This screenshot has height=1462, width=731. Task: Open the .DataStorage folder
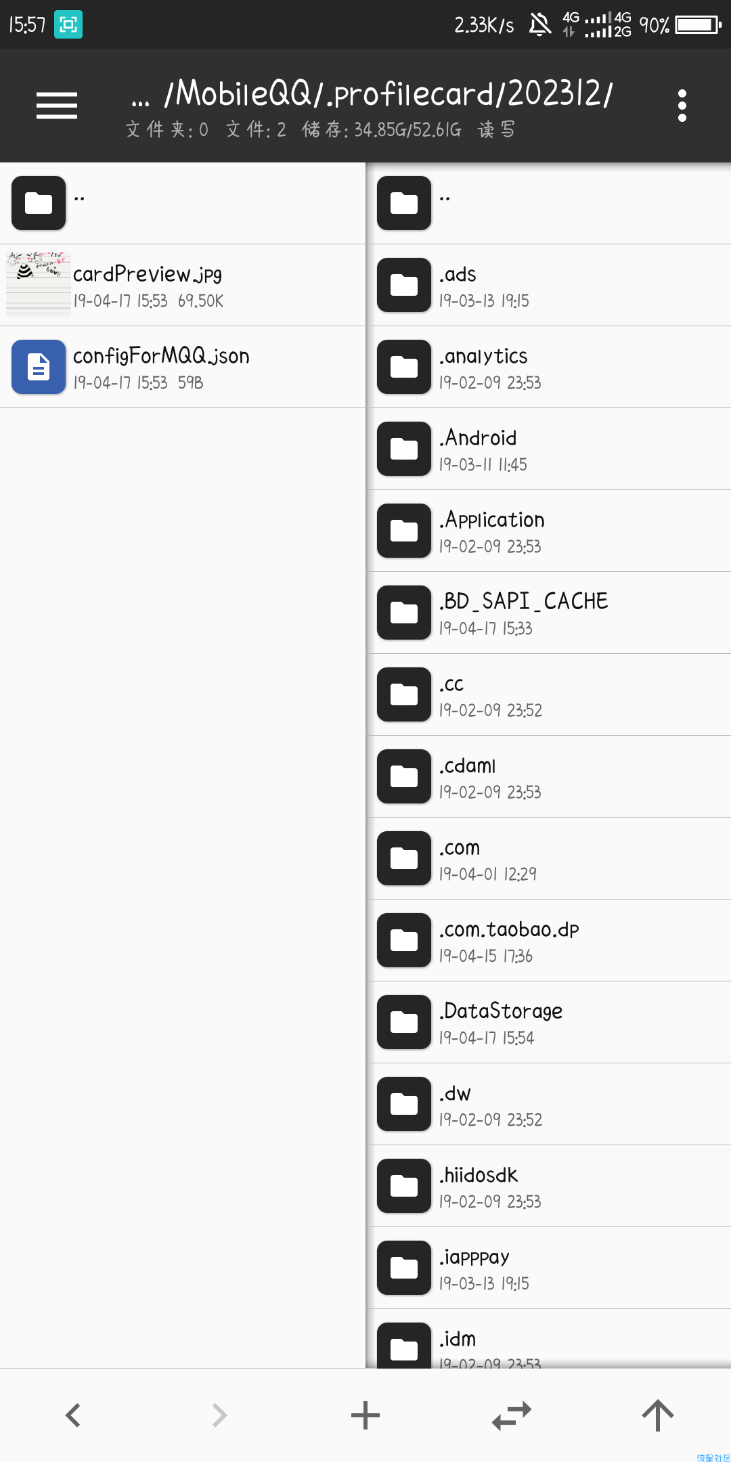(x=549, y=1022)
